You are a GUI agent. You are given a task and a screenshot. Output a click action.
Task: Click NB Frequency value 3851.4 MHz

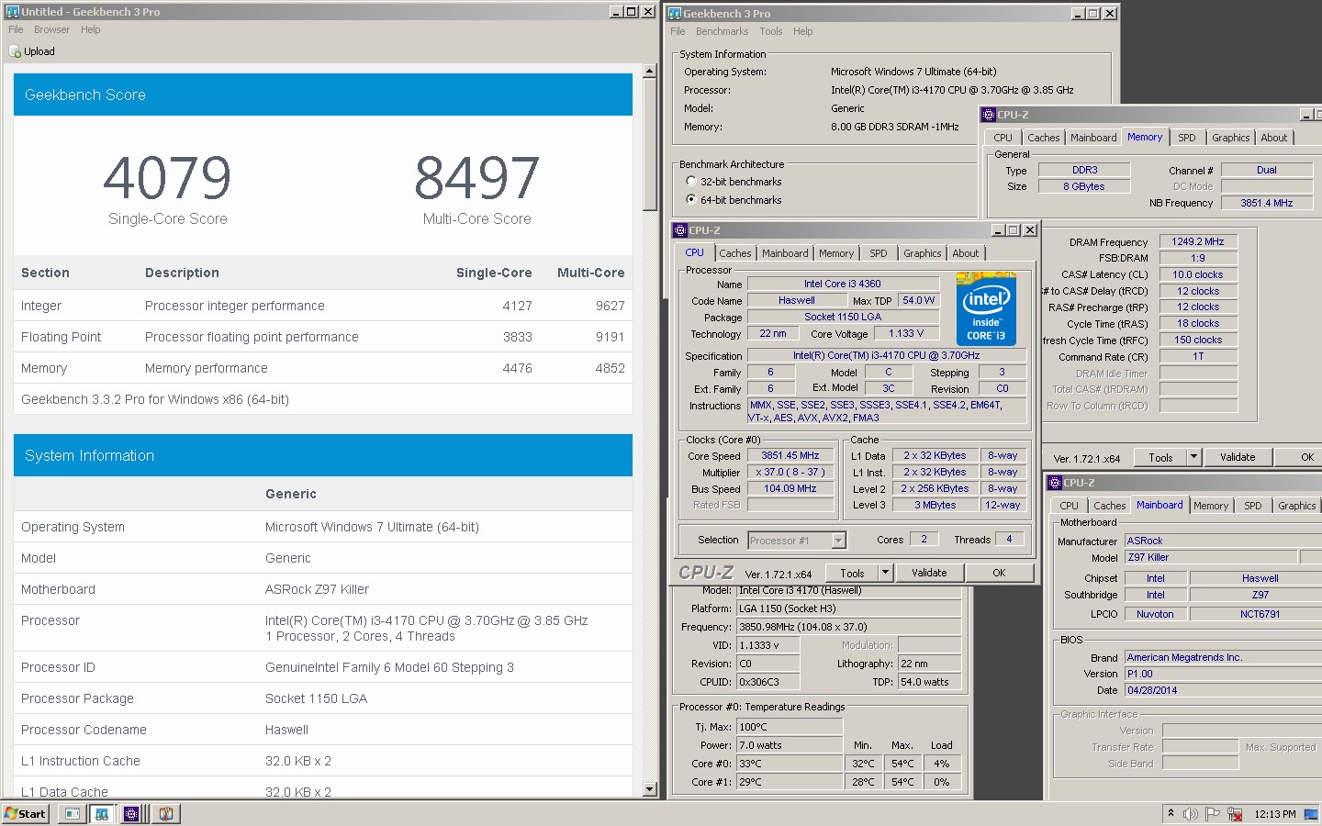[x=1267, y=204]
